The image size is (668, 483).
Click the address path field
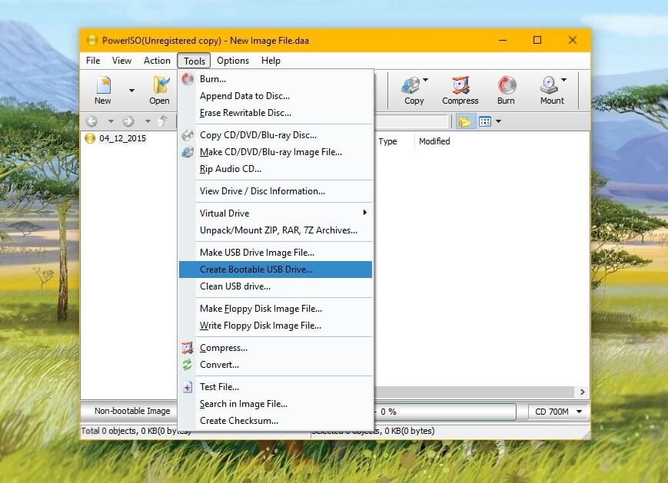coord(411,121)
